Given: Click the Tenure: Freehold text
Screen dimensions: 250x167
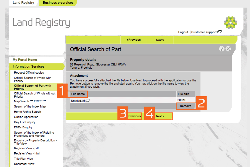Looking at the screenshot, I should [81, 68].
